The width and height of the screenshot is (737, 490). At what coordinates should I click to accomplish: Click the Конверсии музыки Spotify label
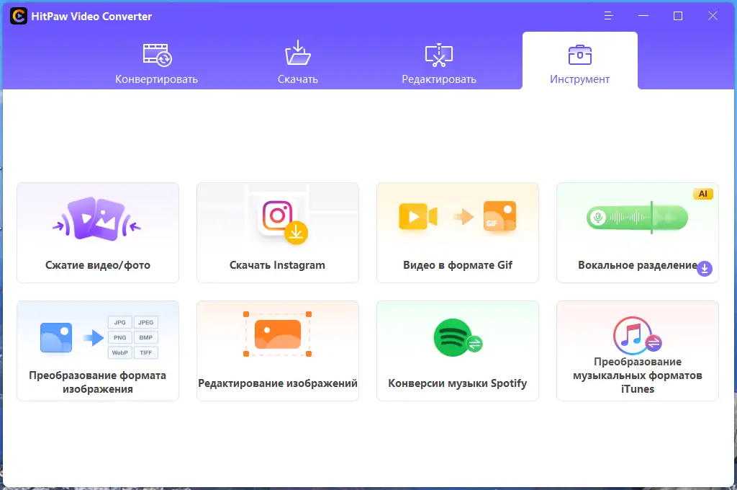pos(458,383)
